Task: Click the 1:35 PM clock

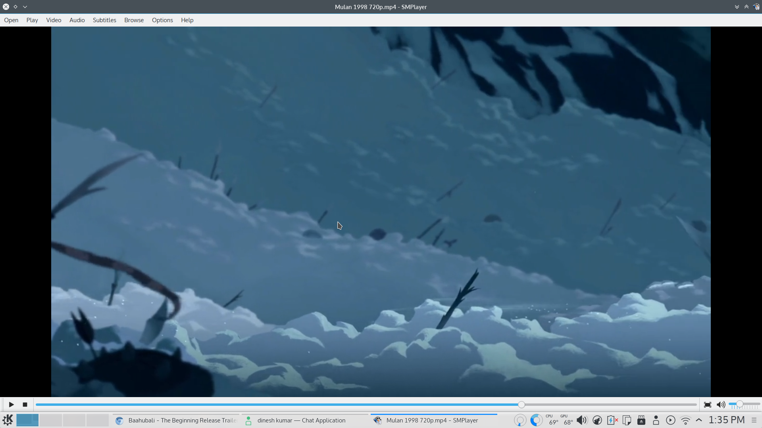Action: coord(727,420)
